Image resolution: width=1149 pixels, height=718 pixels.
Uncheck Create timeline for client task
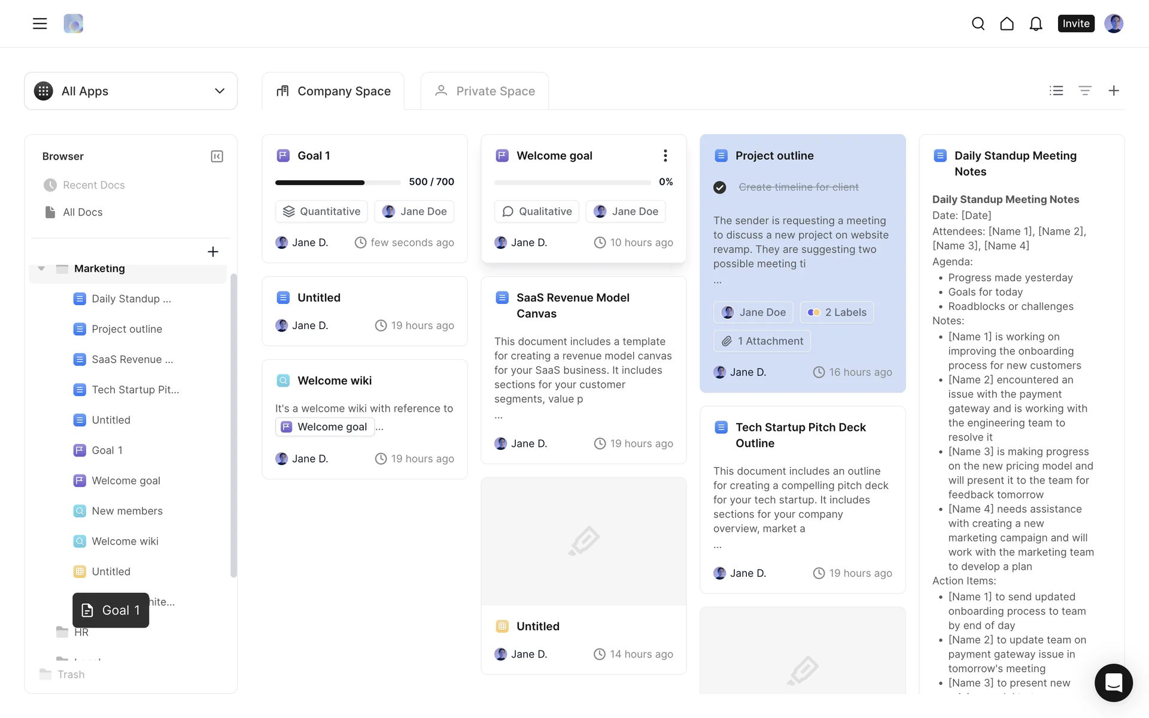(x=720, y=187)
